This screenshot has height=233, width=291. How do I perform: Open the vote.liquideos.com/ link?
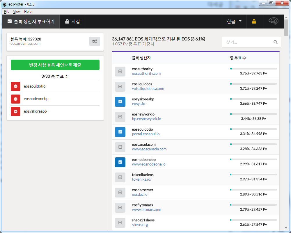[148, 89]
